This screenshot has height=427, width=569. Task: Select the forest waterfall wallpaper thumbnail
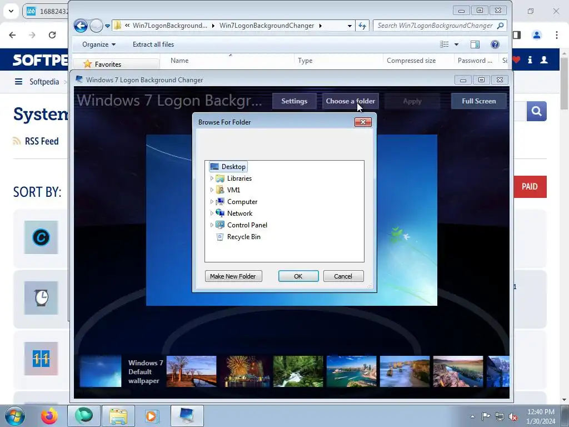pos(298,371)
